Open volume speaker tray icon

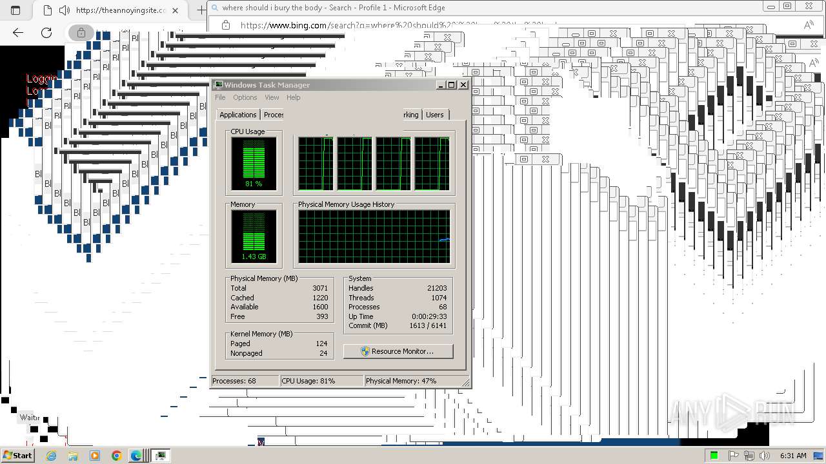(x=765, y=456)
